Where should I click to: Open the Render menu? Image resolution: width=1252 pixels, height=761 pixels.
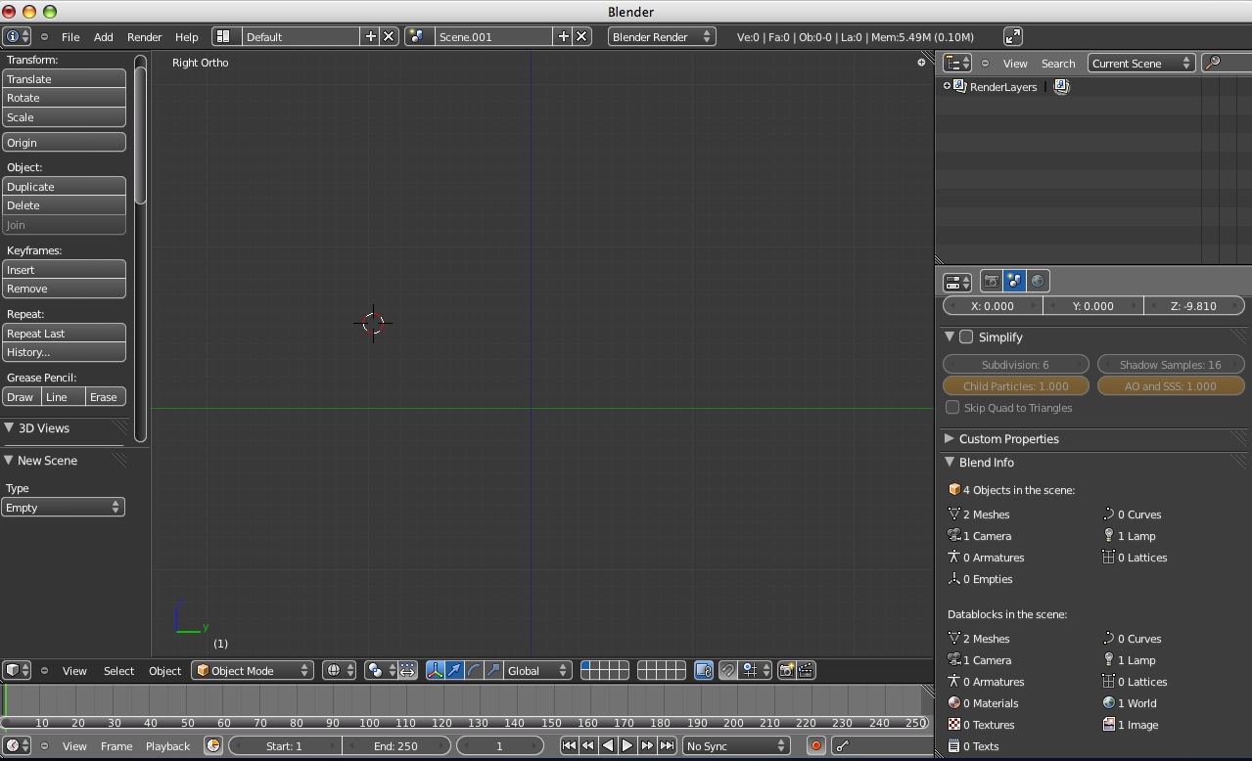click(x=144, y=37)
